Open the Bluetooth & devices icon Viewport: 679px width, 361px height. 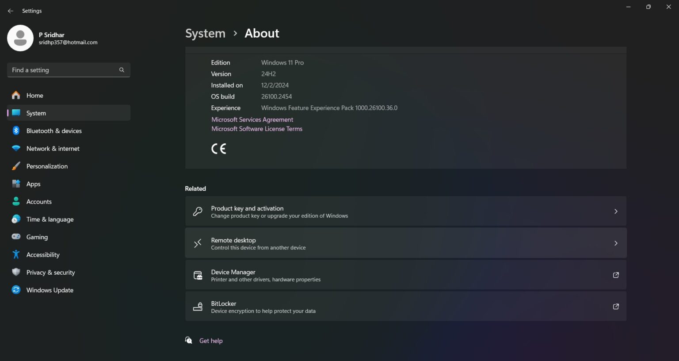pos(16,131)
